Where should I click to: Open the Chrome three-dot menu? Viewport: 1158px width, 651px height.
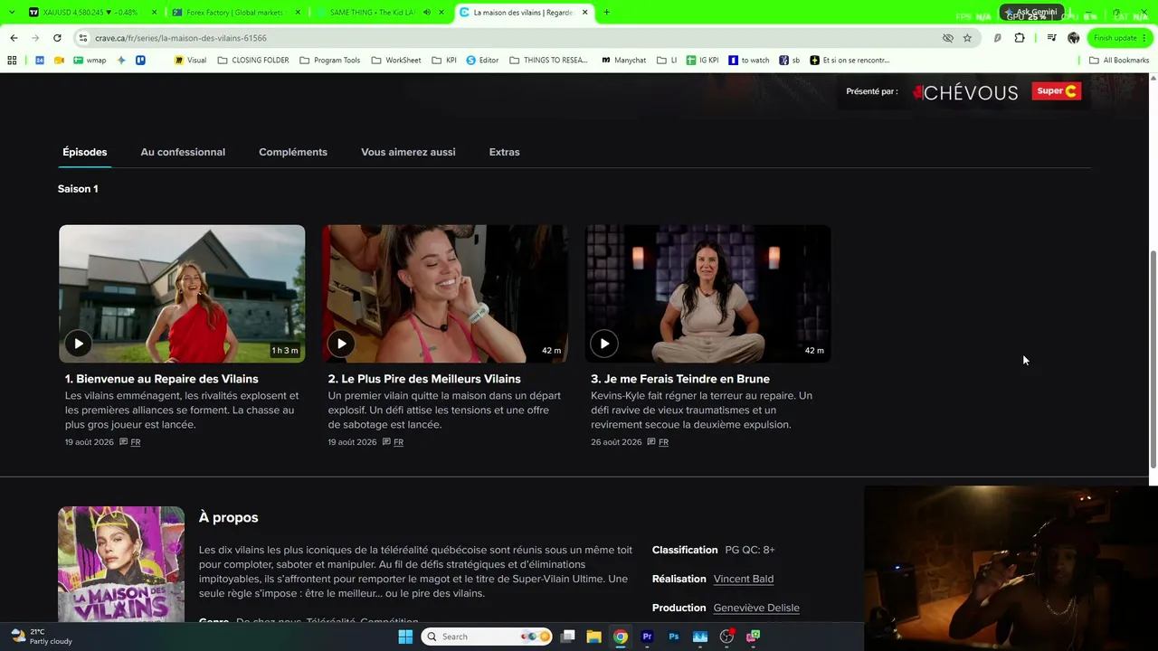1144,38
